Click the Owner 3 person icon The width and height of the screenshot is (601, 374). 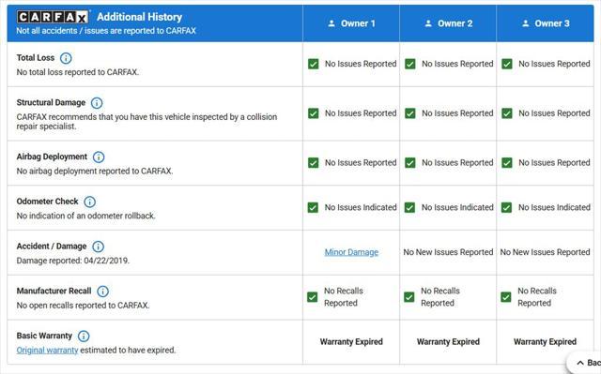click(526, 23)
